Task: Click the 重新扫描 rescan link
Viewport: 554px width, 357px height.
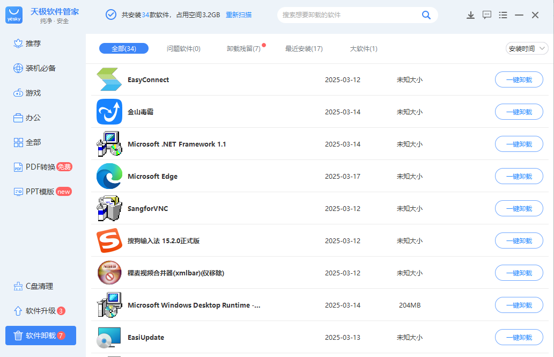Action: (239, 15)
